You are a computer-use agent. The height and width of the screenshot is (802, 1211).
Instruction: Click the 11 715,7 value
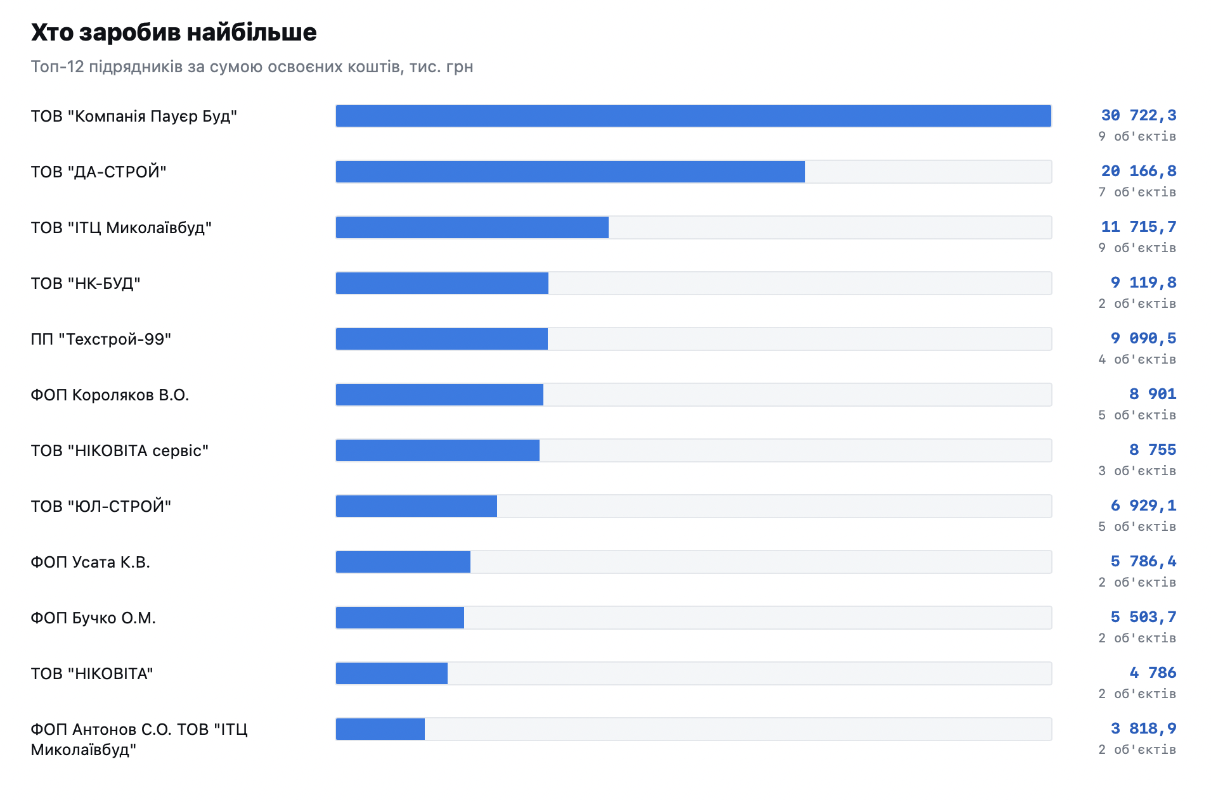pos(1139,227)
